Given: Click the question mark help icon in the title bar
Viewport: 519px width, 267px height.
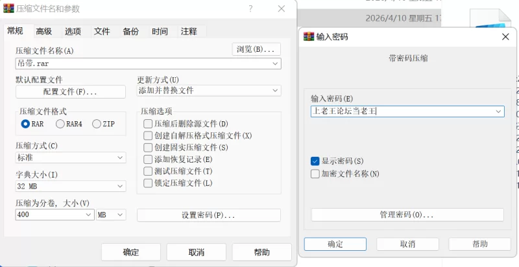Looking at the screenshot, I should click(251, 9).
